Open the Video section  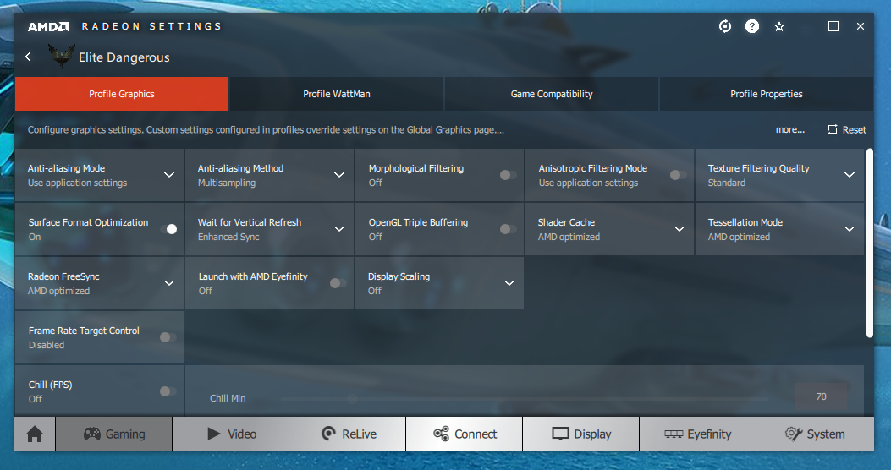231,434
